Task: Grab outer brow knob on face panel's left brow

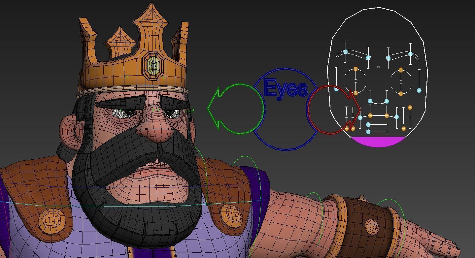Action: 346,52
